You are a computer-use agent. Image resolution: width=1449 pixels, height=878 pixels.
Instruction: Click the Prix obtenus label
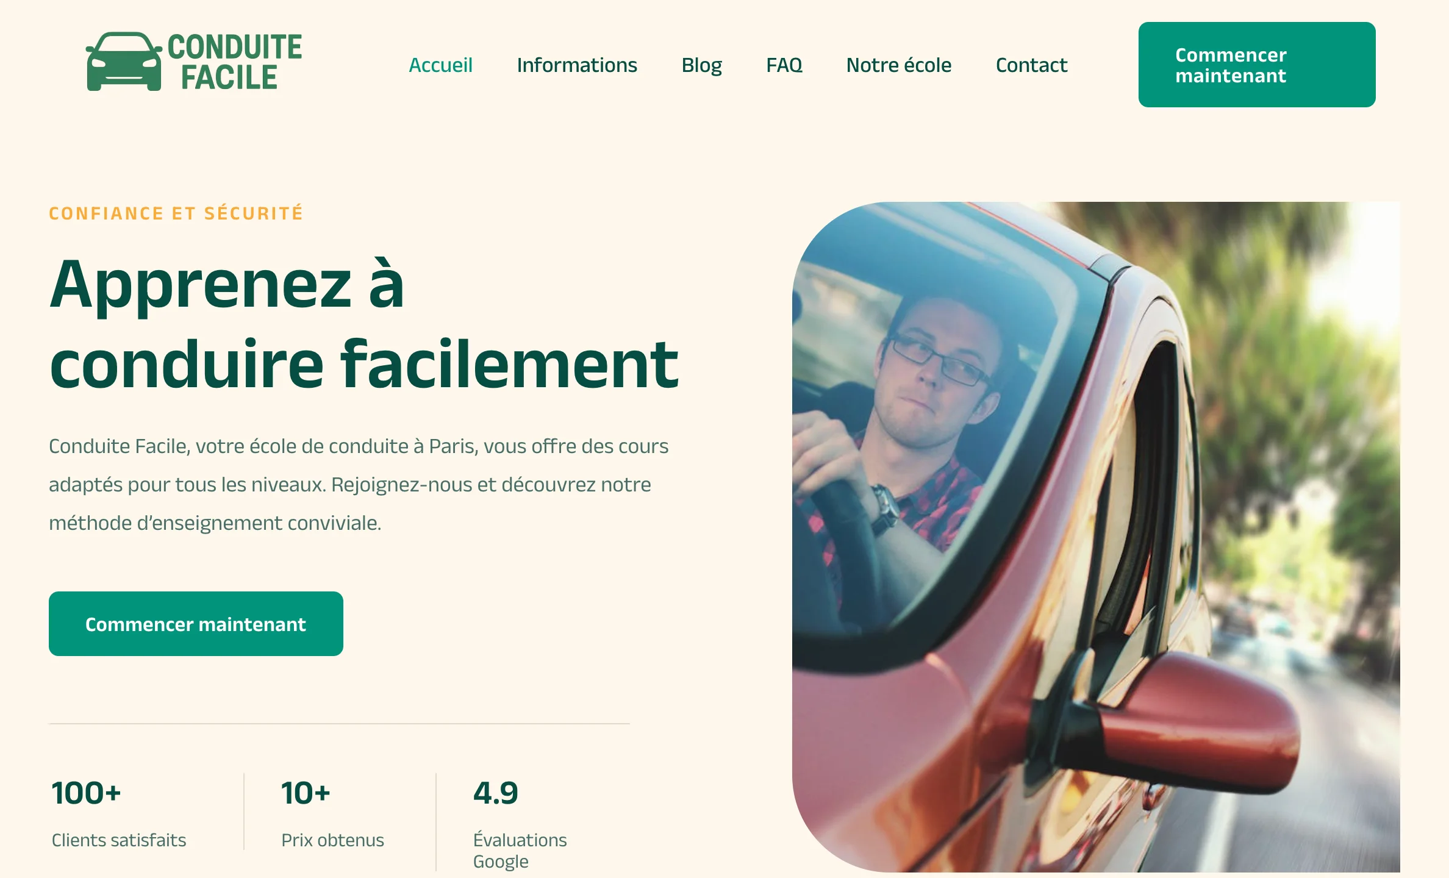[x=332, y=840]
